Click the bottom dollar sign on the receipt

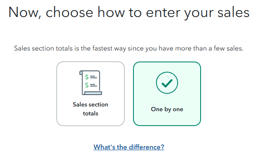pos(87,85)
